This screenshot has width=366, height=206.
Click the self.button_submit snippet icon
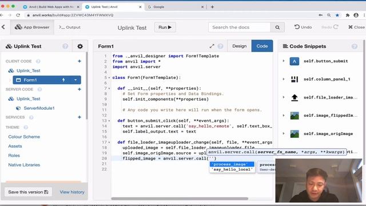pos(295,61)
